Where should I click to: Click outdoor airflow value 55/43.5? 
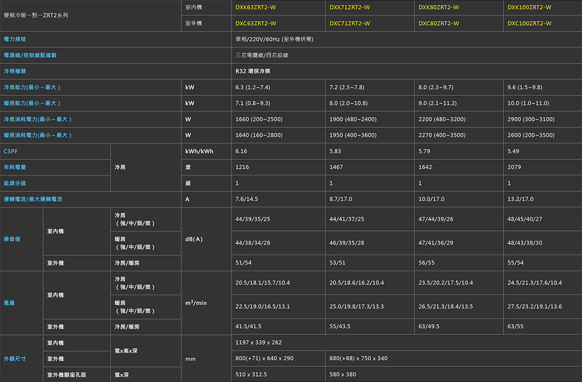[x=340, y=326]
